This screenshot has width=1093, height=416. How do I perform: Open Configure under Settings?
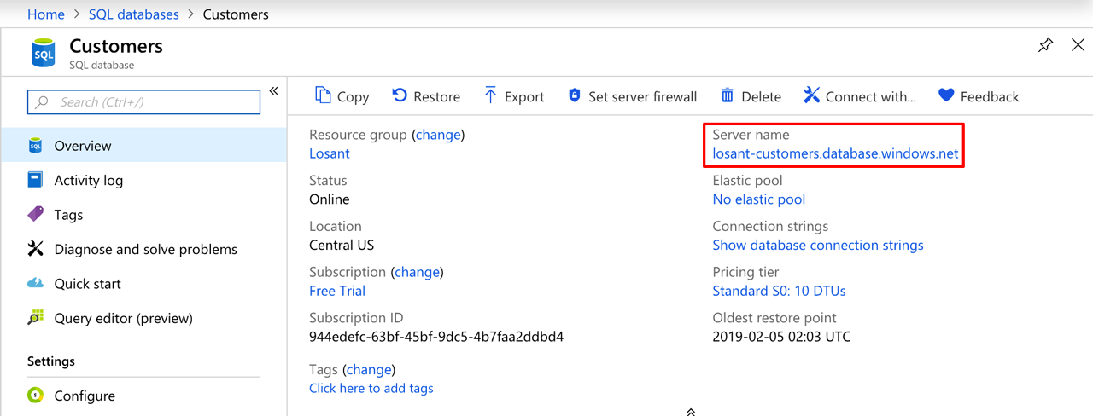pos(143,396)
